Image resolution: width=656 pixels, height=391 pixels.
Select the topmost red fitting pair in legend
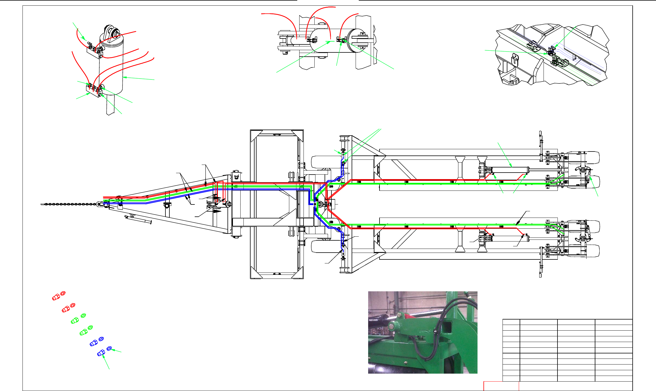[59, 296]
